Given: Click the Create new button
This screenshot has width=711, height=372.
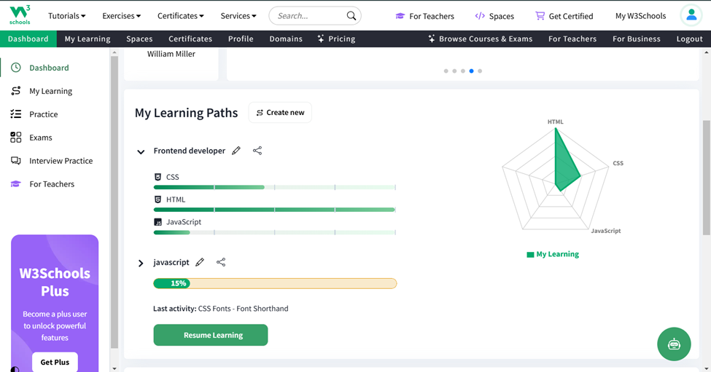Looking at the screenshot, I should (280, 113).
